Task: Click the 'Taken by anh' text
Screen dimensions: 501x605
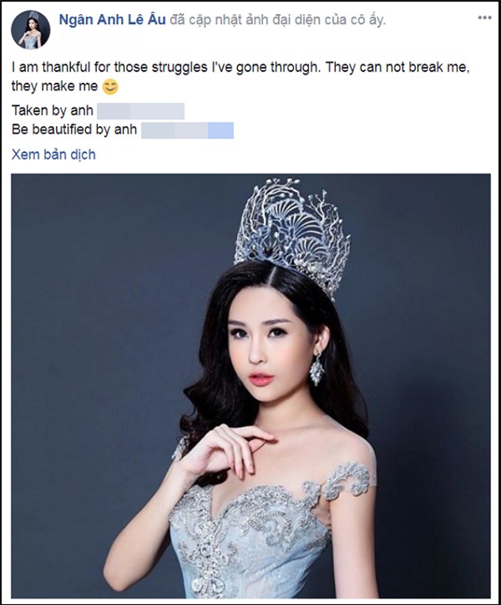Action: pyautogui.click(x=53, y=111)
